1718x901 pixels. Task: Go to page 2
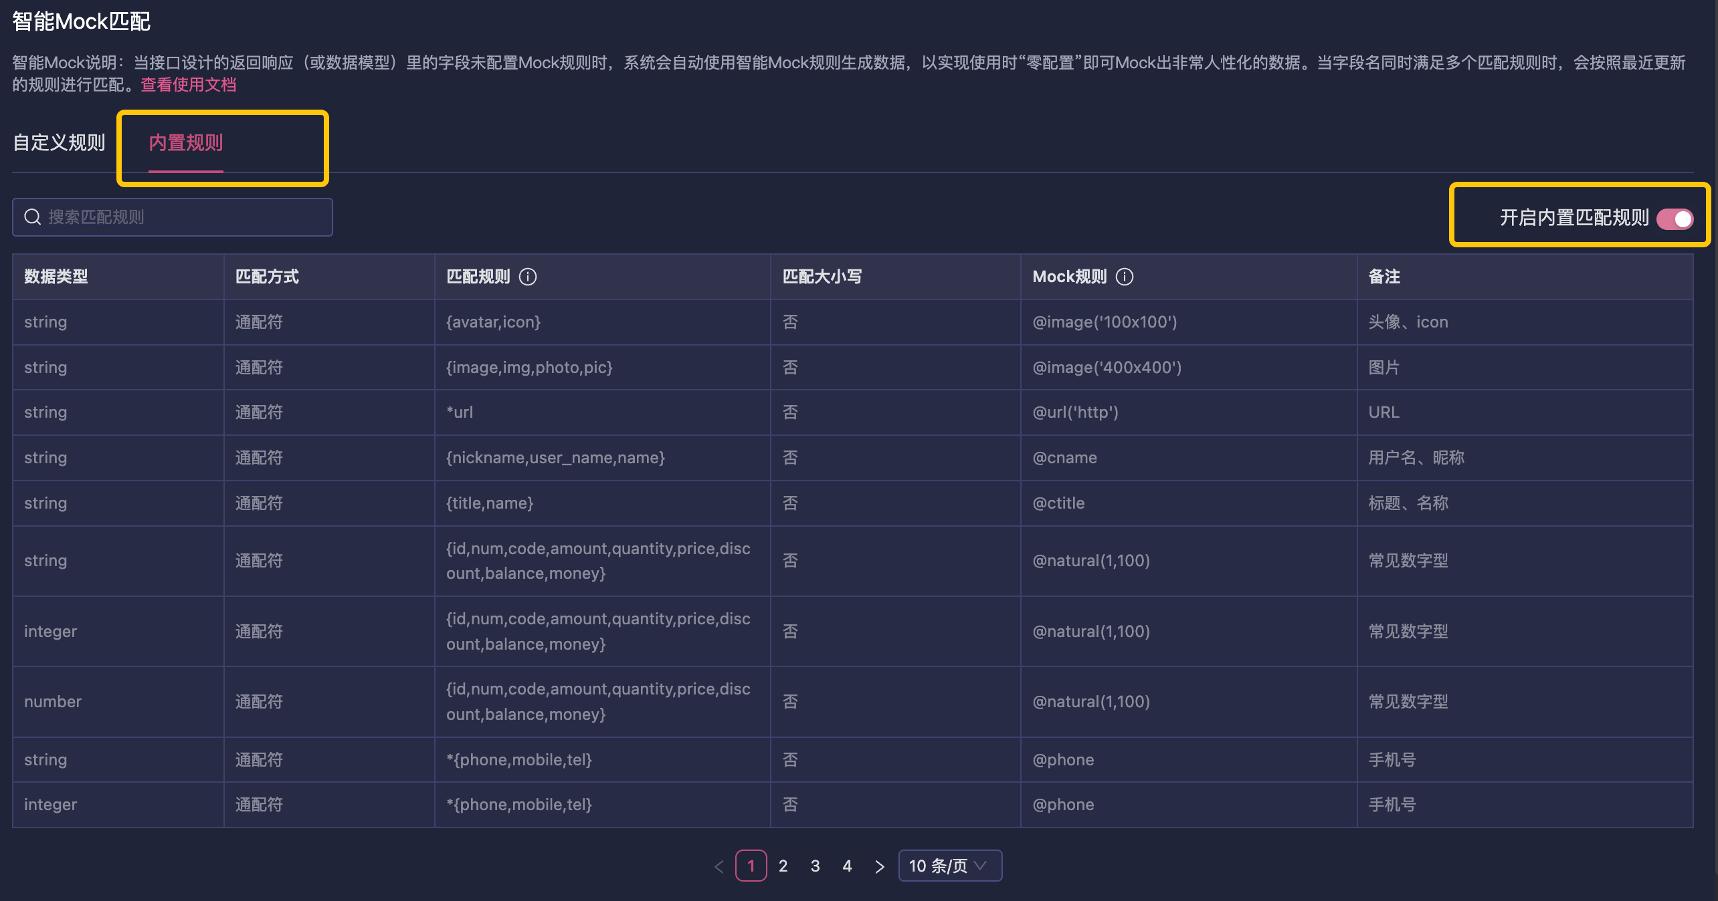(783, 866)
